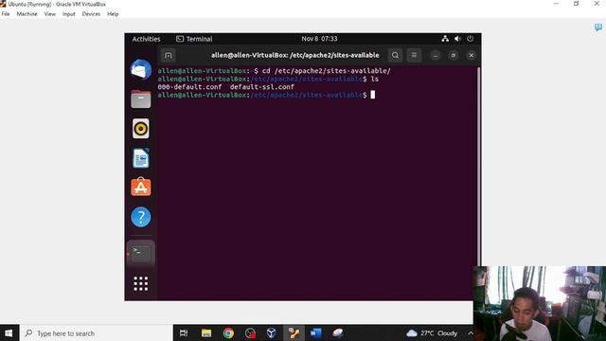Click the terminal window title text
This screenshot has height=341, width=606.
point(294,55)
